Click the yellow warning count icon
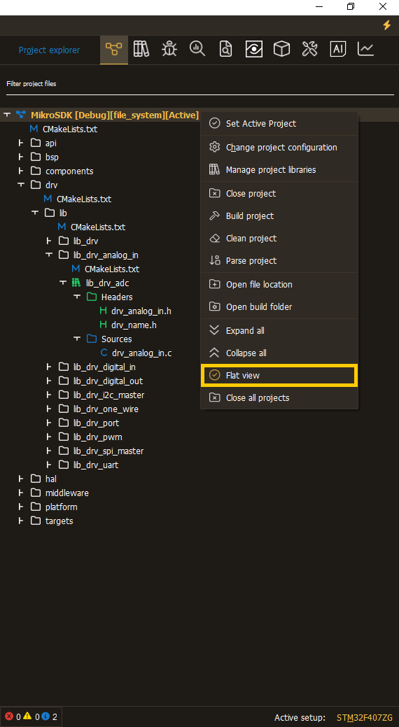This screenshot has width=399, height=727. [x=27, y=717]
